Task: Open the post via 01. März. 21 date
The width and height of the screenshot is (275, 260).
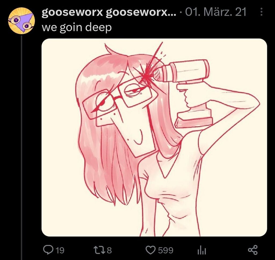Action: [216, 12]
